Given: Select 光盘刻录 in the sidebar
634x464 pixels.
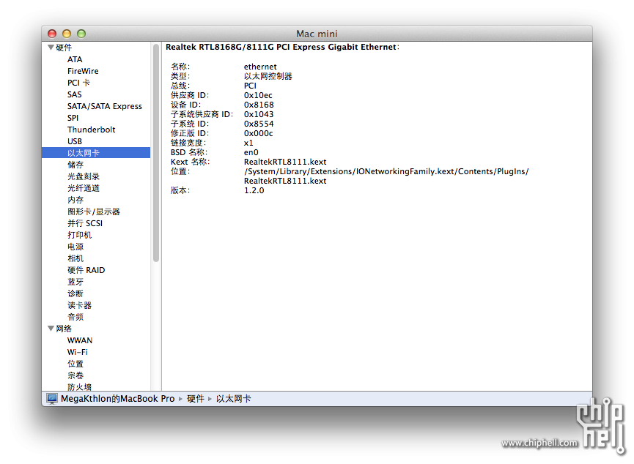Looking at the screenshot, I should [x=84, y=176].
